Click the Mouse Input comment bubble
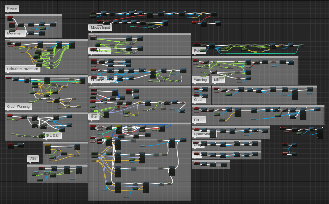The height and width of the screenshot is (204, 329). (x=100, y=28)
